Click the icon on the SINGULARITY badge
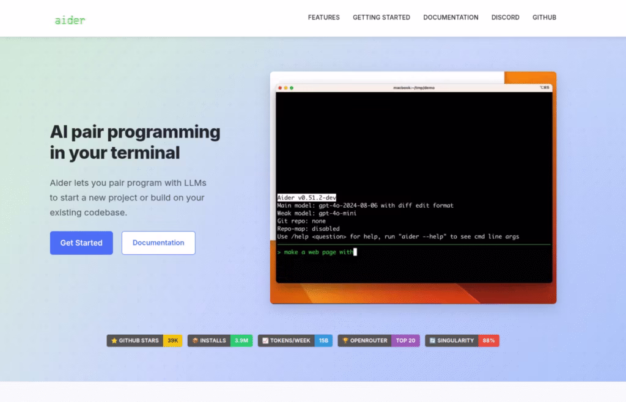Image resolution: width=626 pixels, height=402 pixels. click(433, 340)
